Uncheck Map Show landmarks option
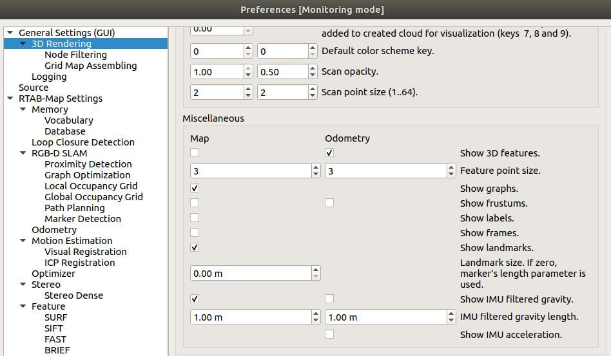Viewport: 611px width, 356px height. [195, 247]
